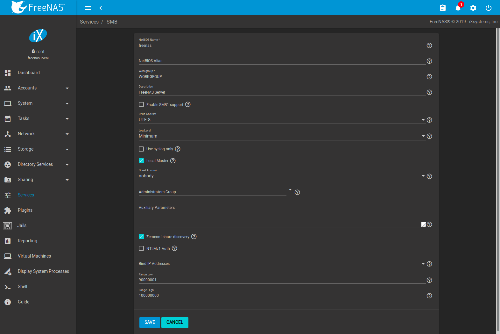
Task: Collapse sidebar with the left chevron icon
Action: click(101, 8)
